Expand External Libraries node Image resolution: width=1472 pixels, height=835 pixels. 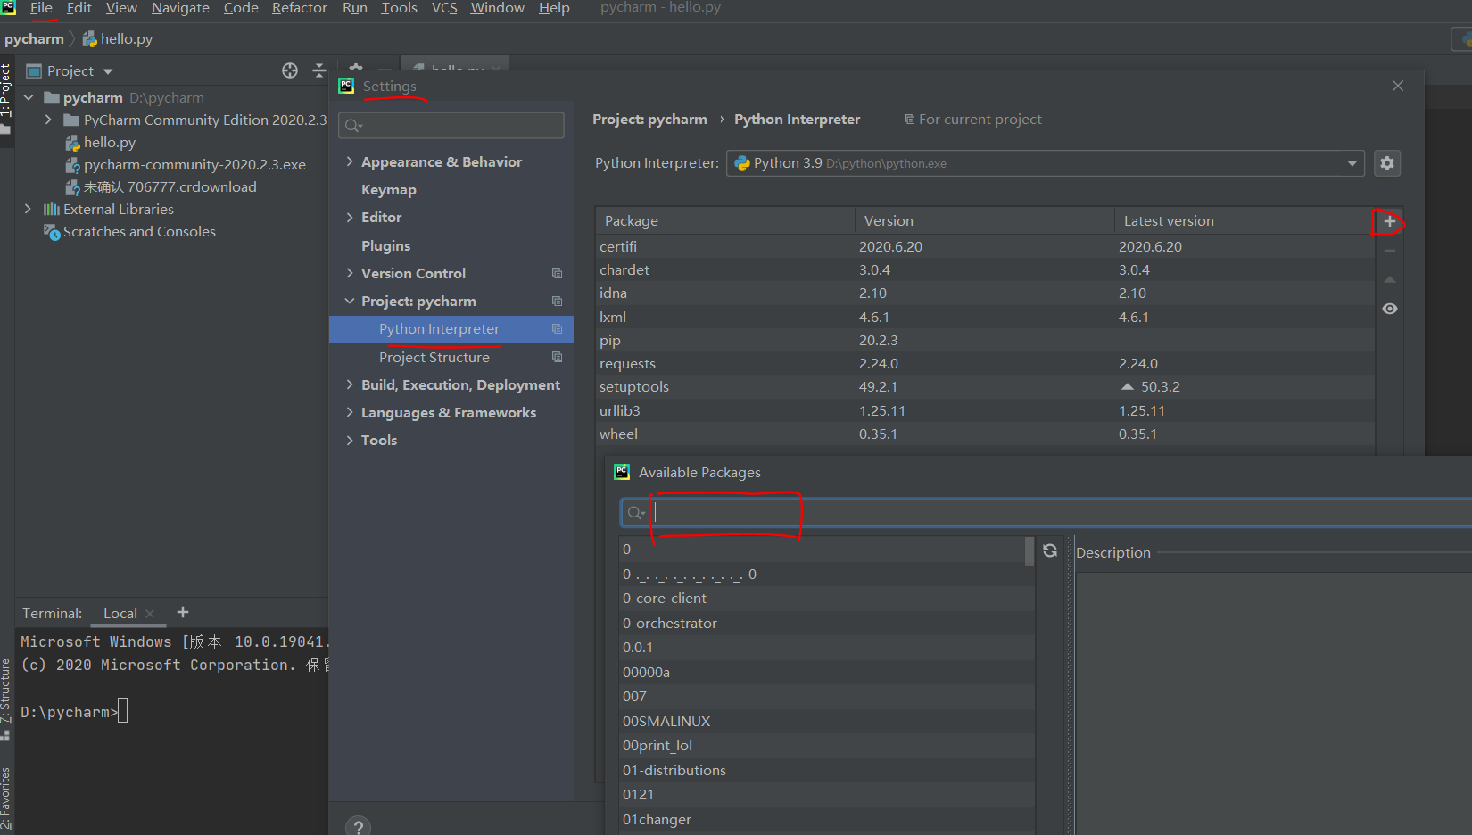(29, 209)
